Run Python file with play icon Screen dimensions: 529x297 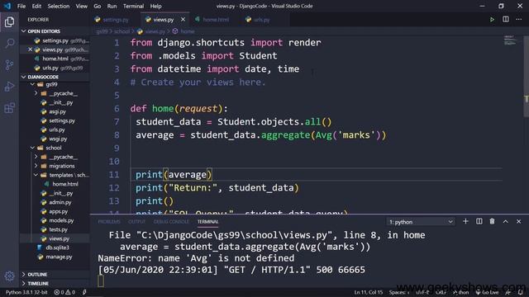click(x=493, y=20)
